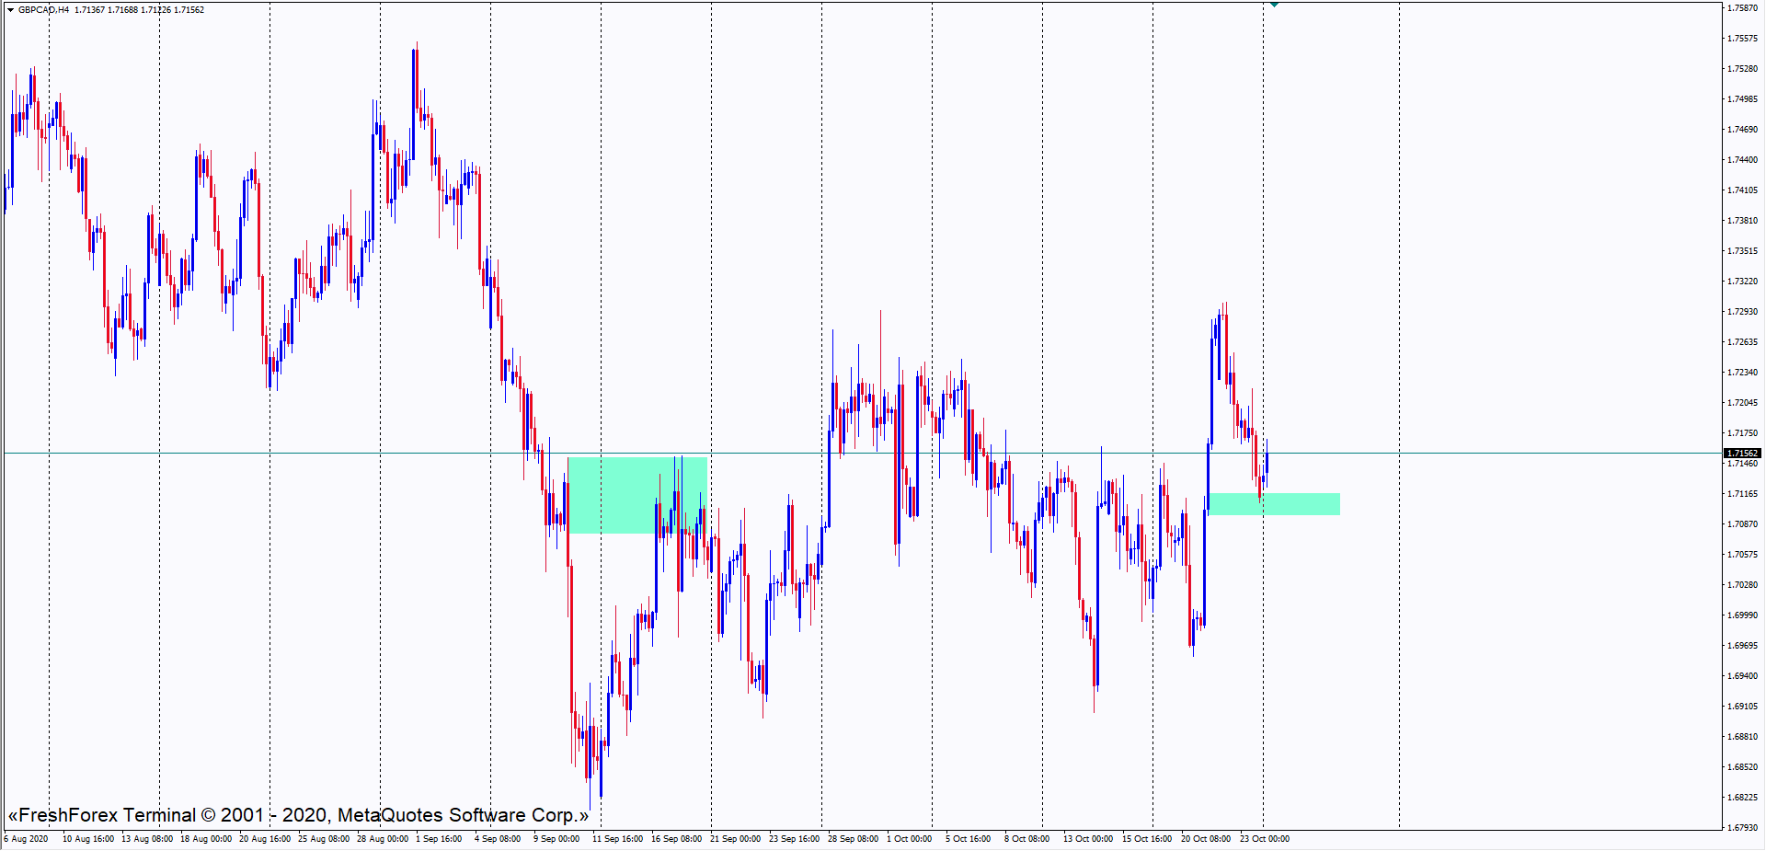
Task: Click the 1.73220 price axis label
Action: pyautogui.click(x=1741, y=282)
